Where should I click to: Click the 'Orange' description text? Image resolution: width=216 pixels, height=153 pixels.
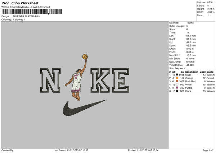click(x=189, y=78)
